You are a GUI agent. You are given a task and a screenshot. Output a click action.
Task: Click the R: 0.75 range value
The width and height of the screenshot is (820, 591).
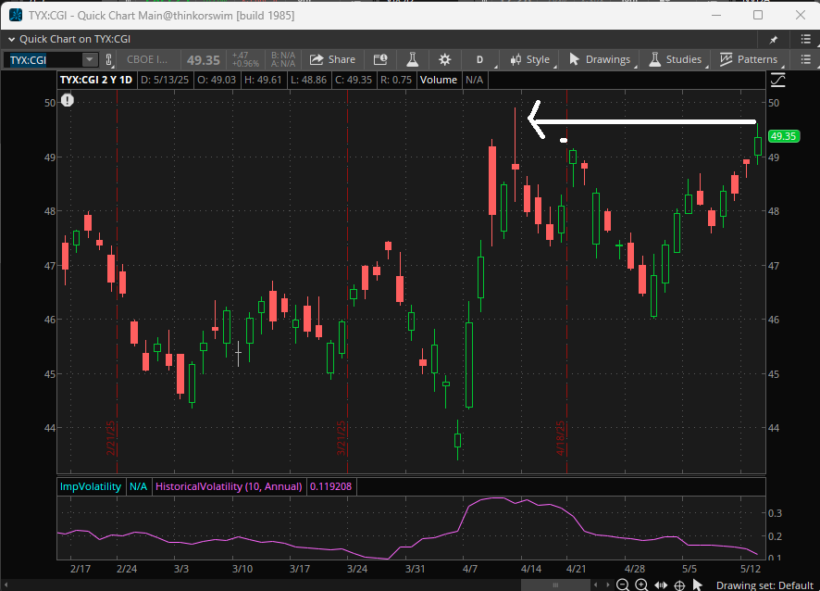[396, 80]
